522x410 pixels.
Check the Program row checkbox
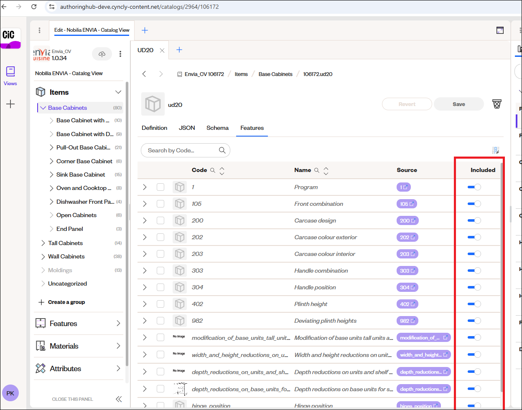pyautogui.click(x=160, y=187)
